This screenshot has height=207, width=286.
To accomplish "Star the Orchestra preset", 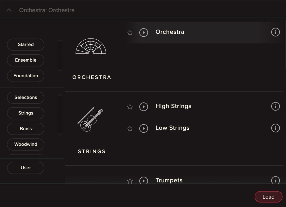I will (x=130, y=33).
